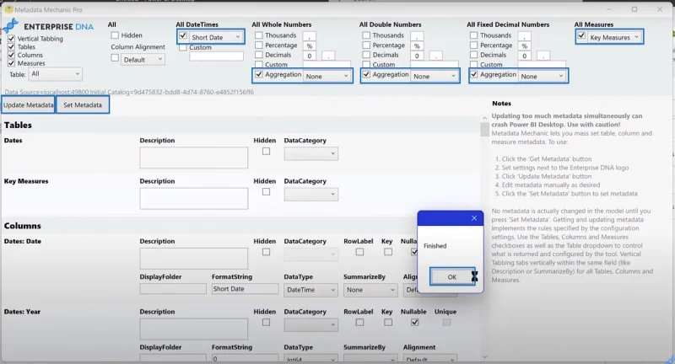Toggle Hidden for the Dates table

click(x=266, y=152)
